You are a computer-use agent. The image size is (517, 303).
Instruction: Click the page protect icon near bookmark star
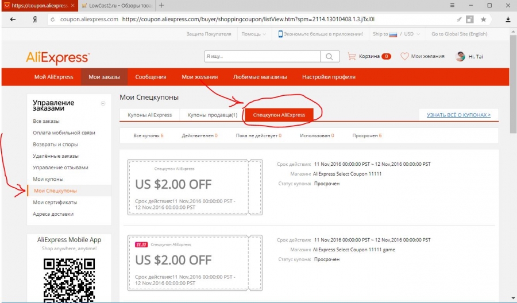pos(470,20)
